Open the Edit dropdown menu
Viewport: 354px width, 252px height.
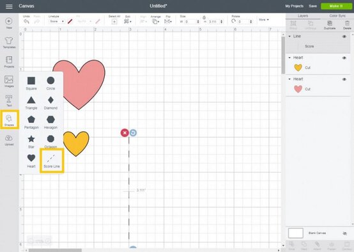click(128, 21)
